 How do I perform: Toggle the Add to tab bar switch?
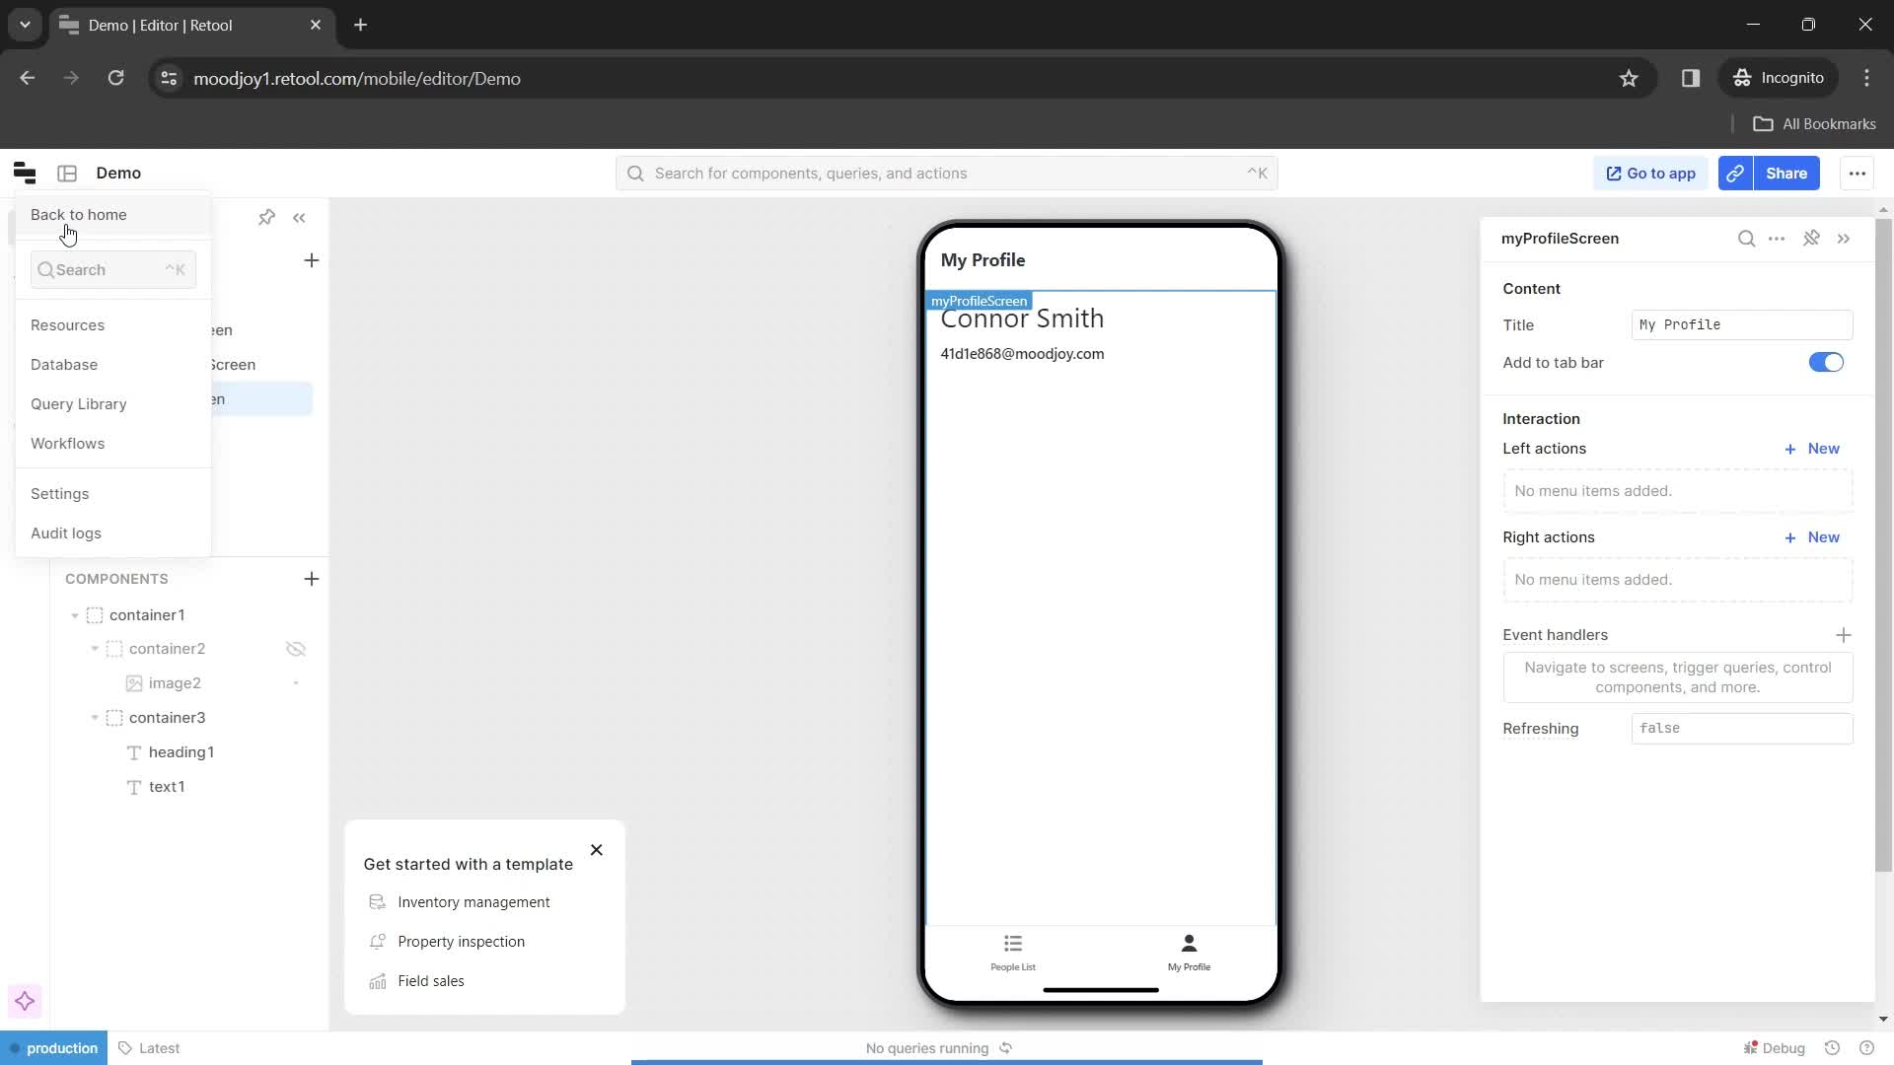[x=1826, y=363]
